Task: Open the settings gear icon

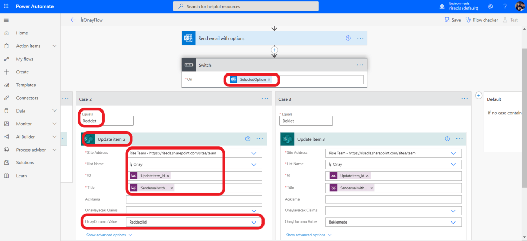Action: pos(490,6)
